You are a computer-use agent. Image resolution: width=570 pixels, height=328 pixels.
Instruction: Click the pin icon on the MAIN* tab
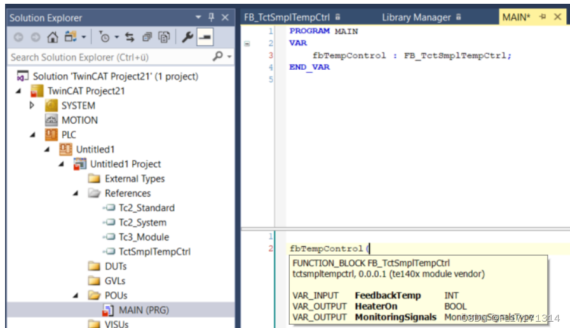tap(543, 16)
